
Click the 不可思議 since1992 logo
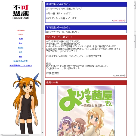[21, 12]
